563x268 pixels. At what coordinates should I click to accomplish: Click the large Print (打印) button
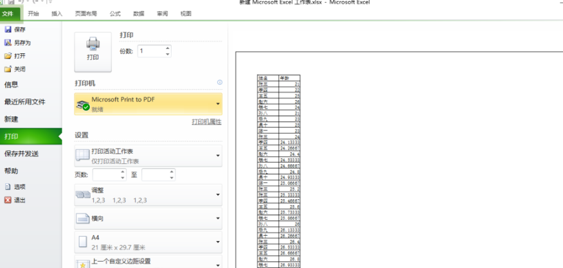click(x=93, y=51)
